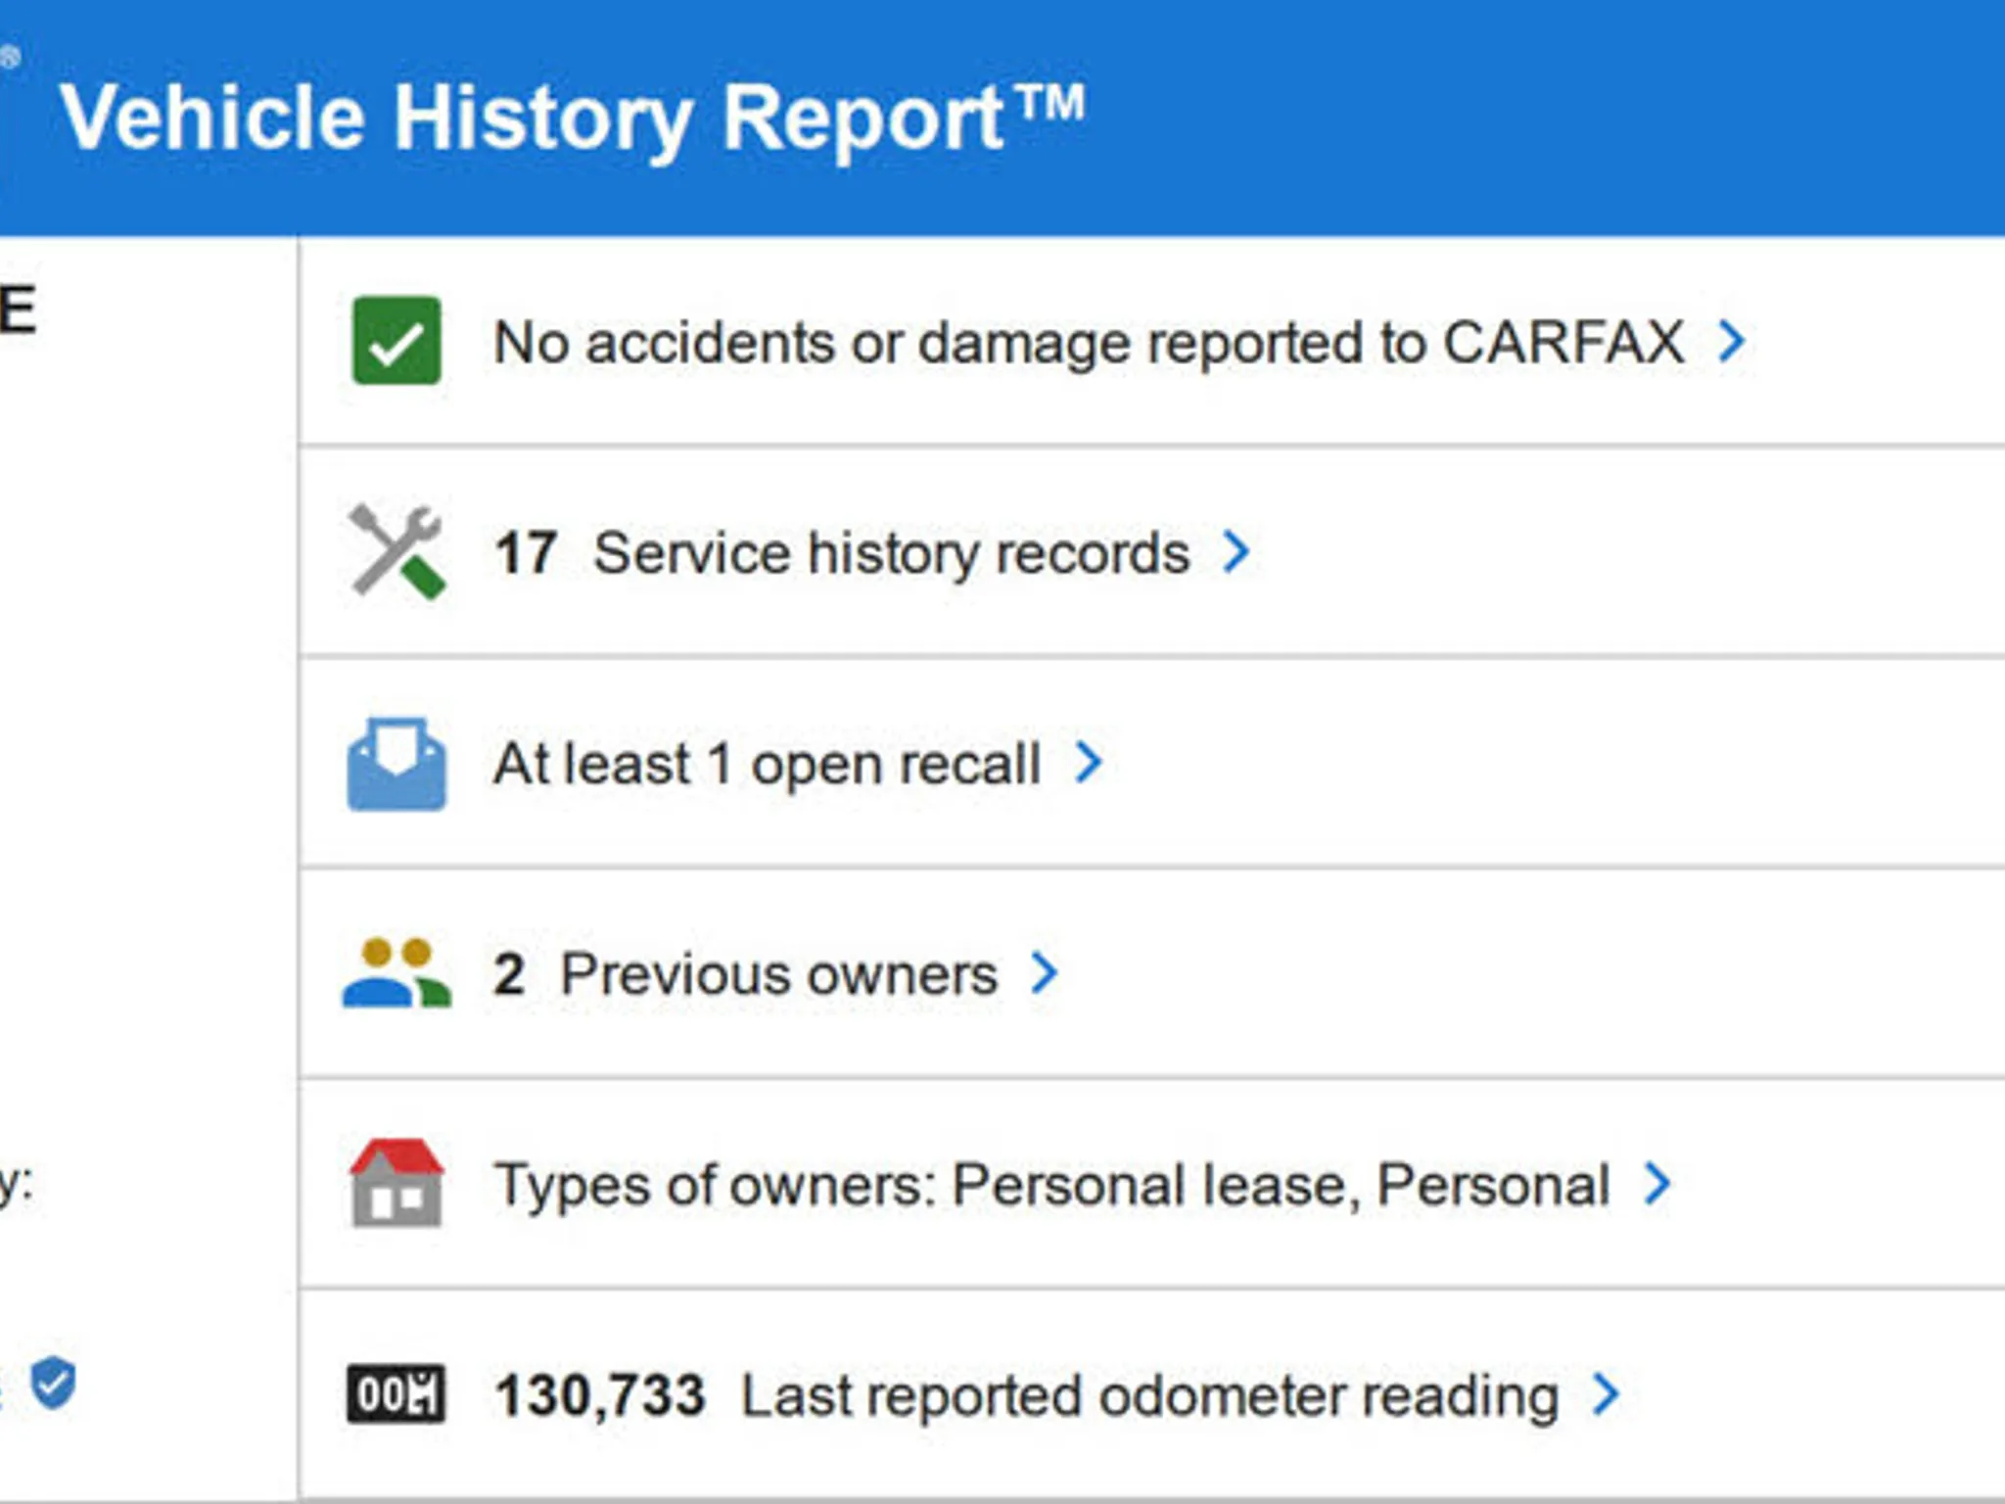The height and width of the screenshot is (1504, 2005).
Task: Expand the open recall chevron arrow
Action: pos(1088,762)
